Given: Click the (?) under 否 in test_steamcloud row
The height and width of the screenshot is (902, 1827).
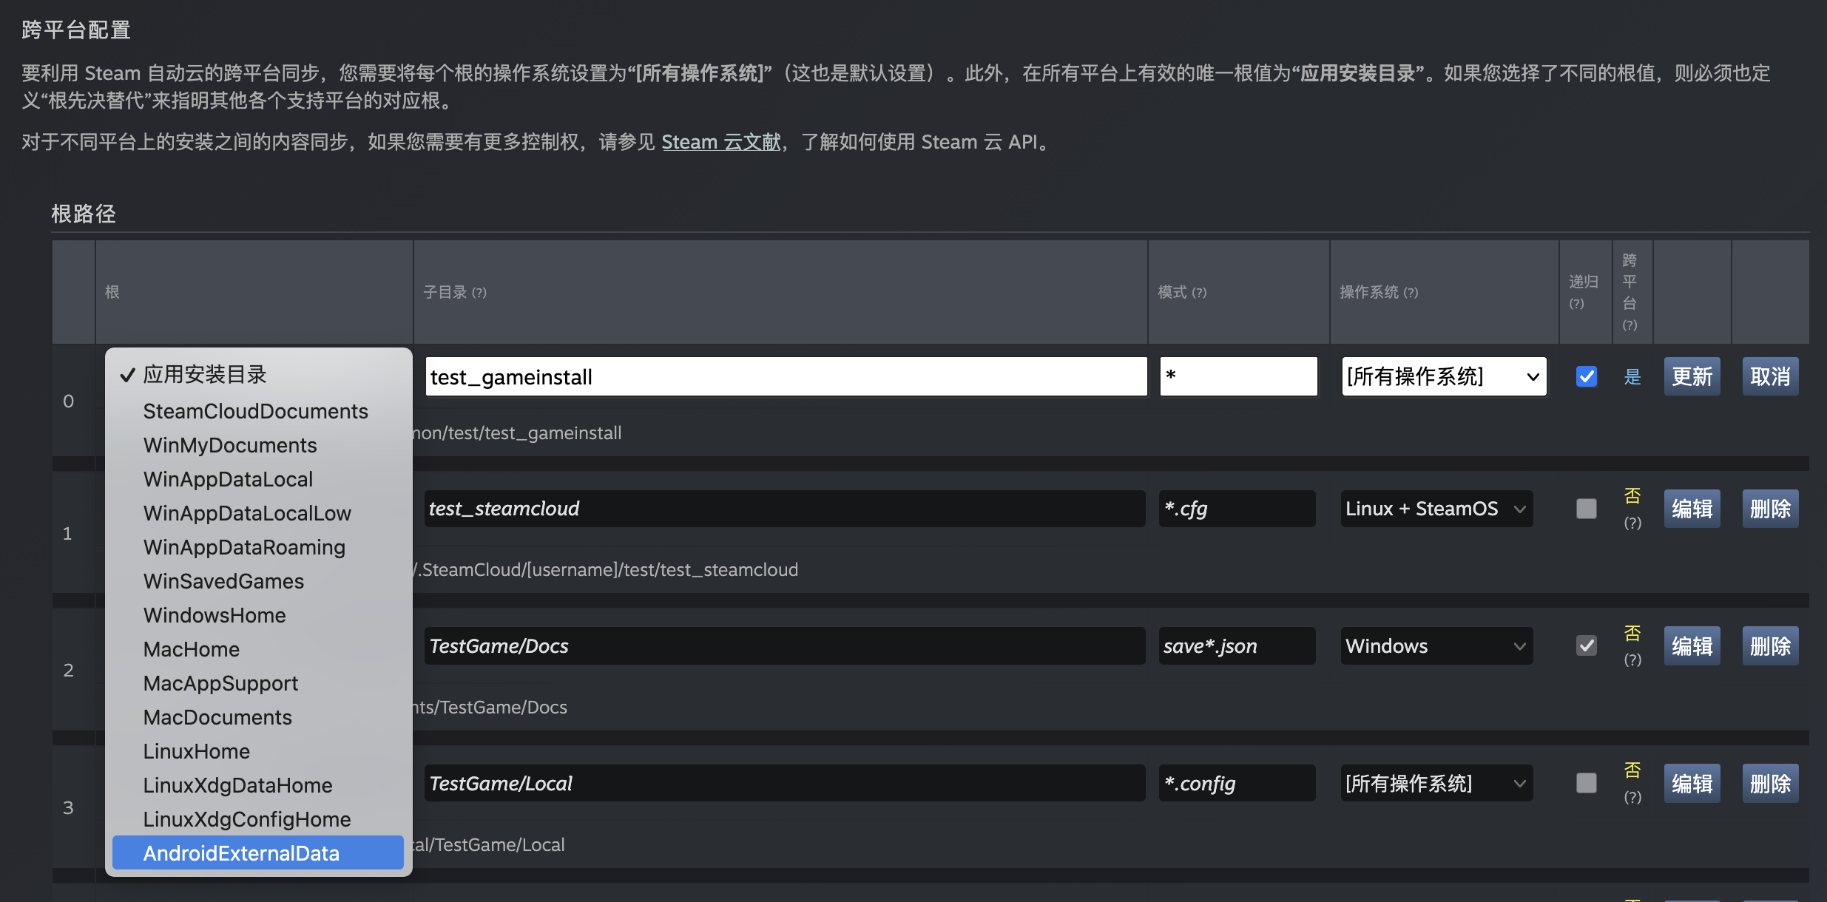Looking at the screenshot, I should pyautogui.click(x=1632, y=523).
